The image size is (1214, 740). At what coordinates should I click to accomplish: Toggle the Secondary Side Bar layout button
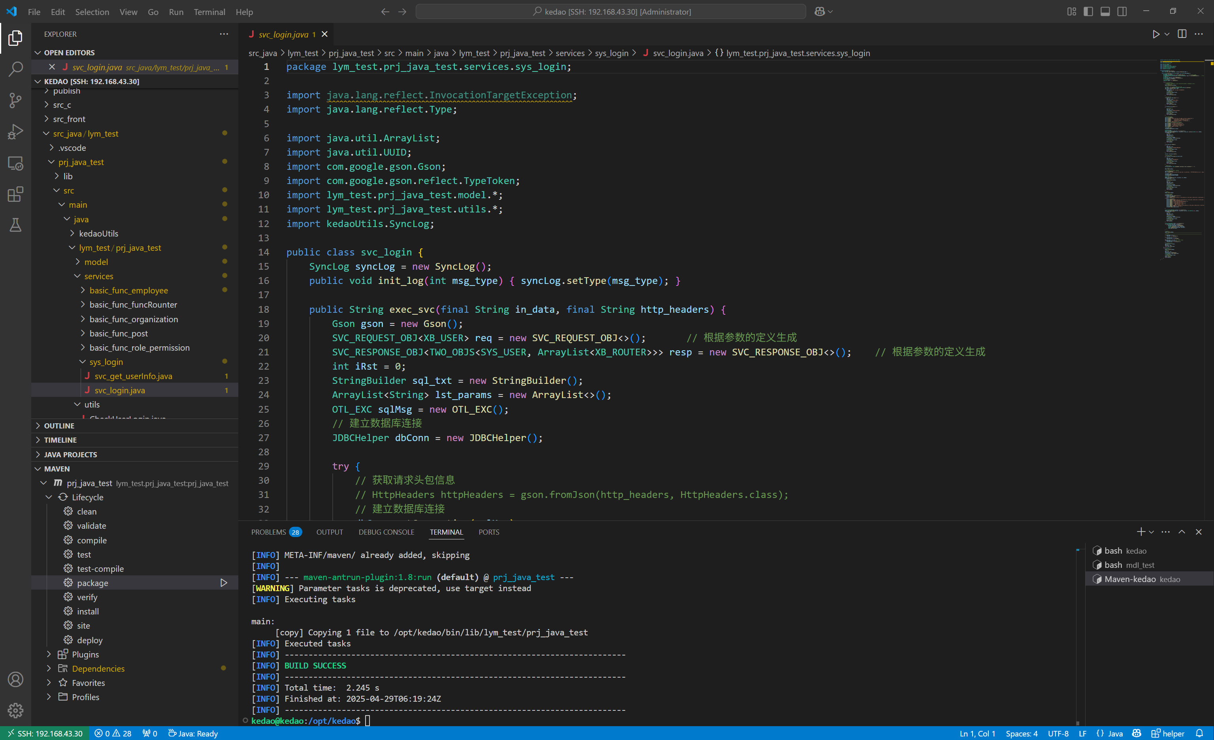tap(1122, 12)
